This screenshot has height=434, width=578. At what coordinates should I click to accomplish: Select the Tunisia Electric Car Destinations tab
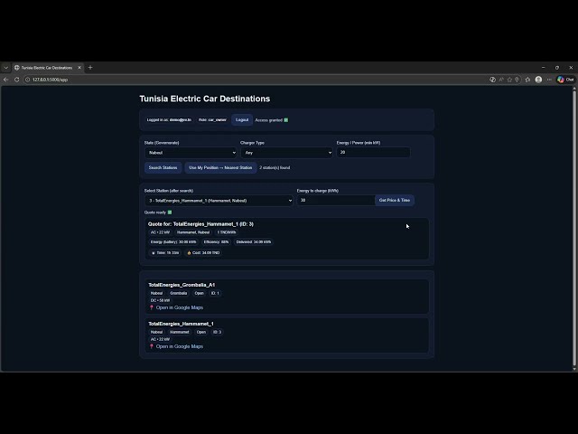(x=47, y=68)
